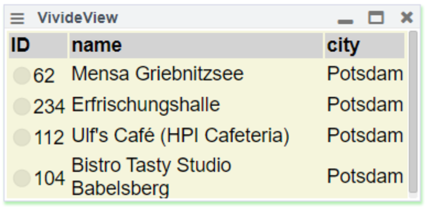
Task: Select the Erfrischungshalle row name
Action: click(x=146, y=105)
